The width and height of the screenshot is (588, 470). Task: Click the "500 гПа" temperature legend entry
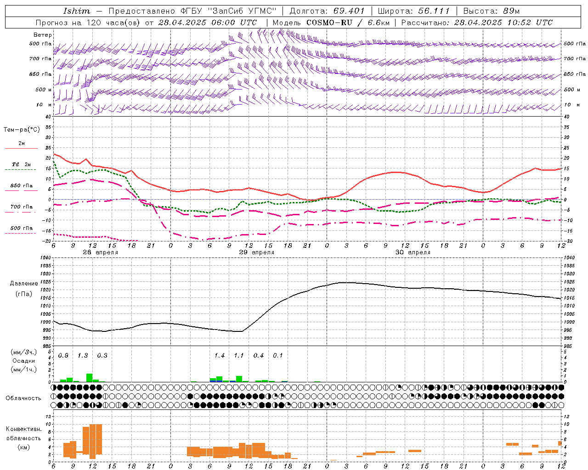pos(22,228)
